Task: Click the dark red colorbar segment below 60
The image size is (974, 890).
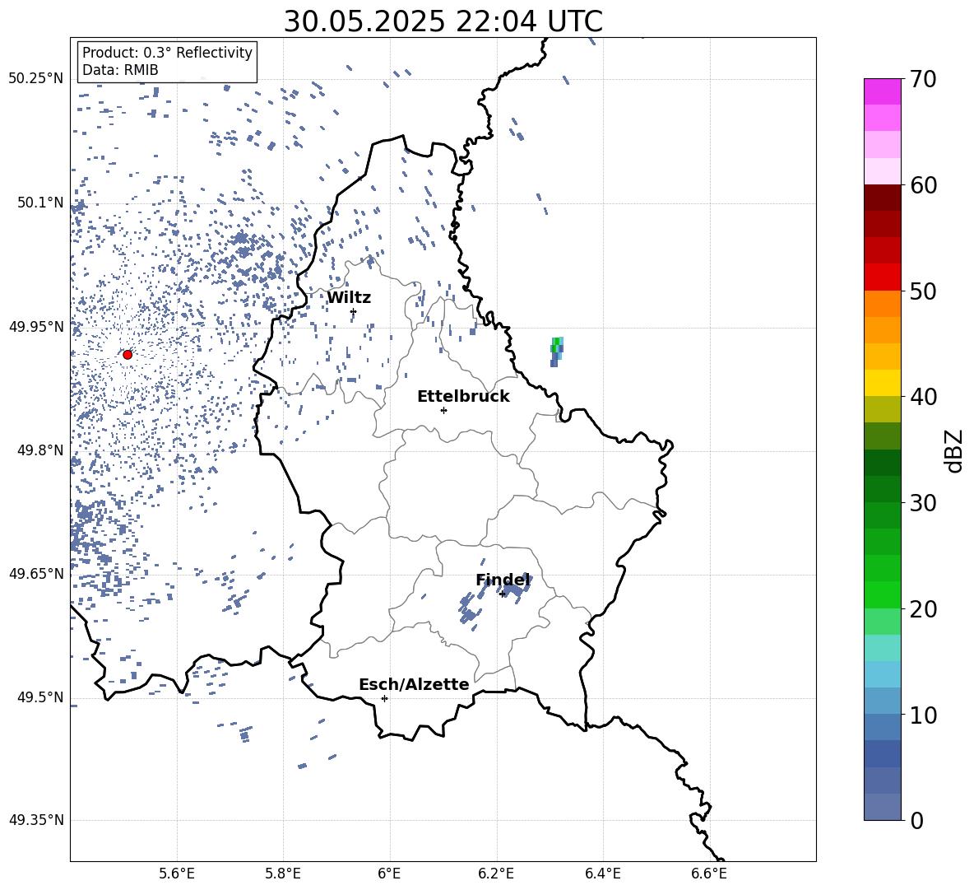Action: [882, 198]
